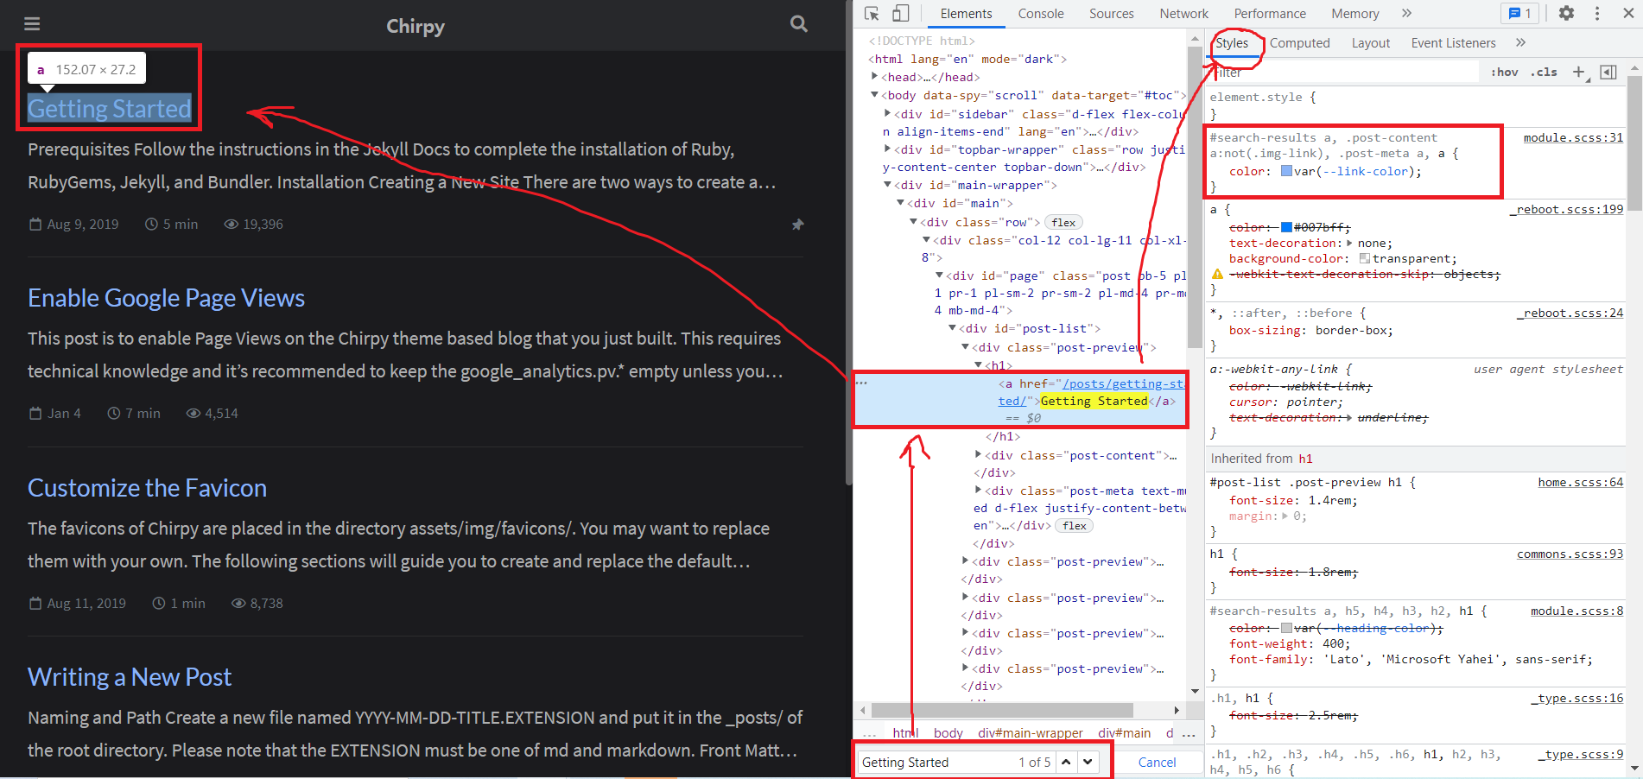Cancel the DOM search

tap(1157, 762)
